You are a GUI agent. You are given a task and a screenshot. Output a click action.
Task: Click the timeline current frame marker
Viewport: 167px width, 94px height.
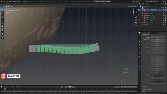tap(5, 89)
